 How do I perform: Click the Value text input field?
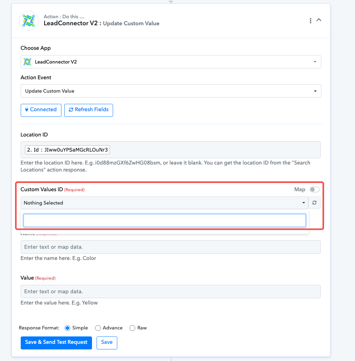pyautogui.click(x=171, y=292)
